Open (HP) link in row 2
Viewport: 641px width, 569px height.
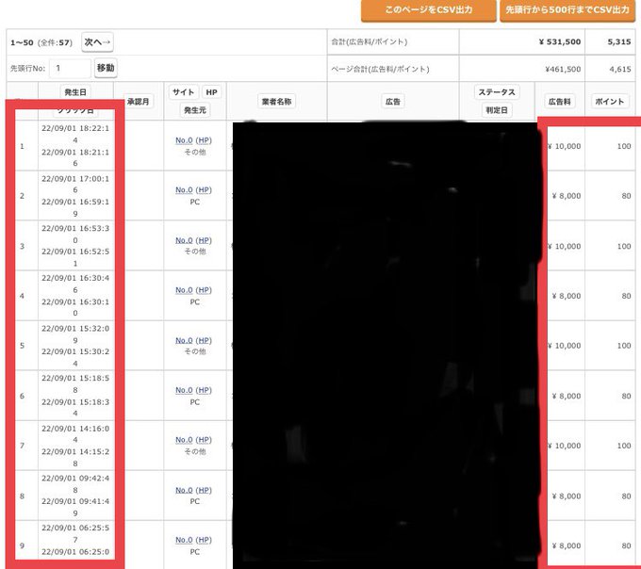pyautogui.click(x=204, y=190)
